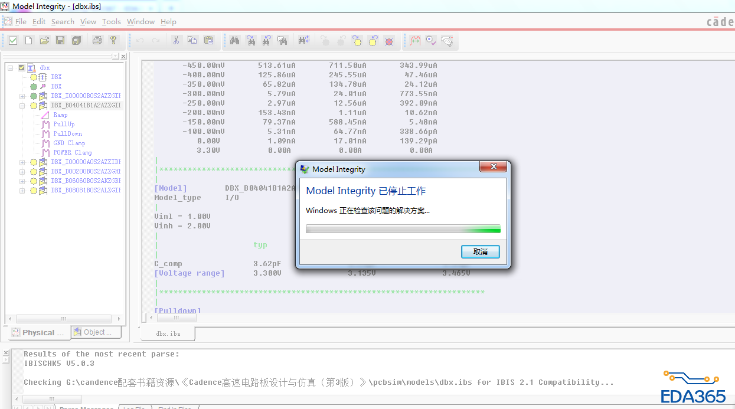Expand the DBX_IO0000A0S2AZZIDI model node
The width and height of the screenshot is (735, 409).
pyautogui.click(x=22, y=162)
